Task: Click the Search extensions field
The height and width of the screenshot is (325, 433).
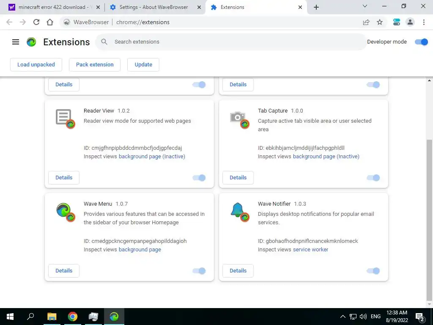Action: [x=231, y=42]
